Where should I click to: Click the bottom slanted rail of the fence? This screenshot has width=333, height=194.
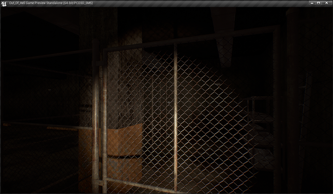pos(140,184)
